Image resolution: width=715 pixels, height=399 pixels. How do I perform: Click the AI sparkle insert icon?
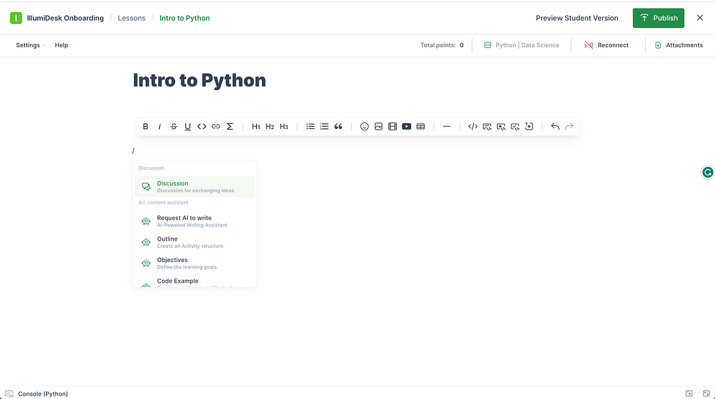coord(529,126)
